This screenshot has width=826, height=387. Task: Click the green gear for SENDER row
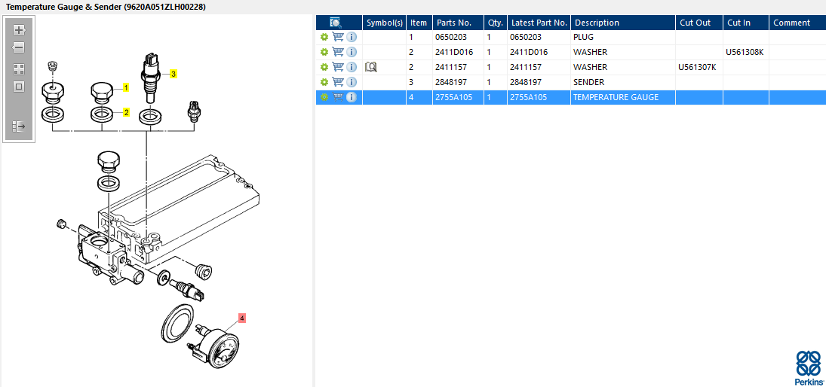(324, 82)
